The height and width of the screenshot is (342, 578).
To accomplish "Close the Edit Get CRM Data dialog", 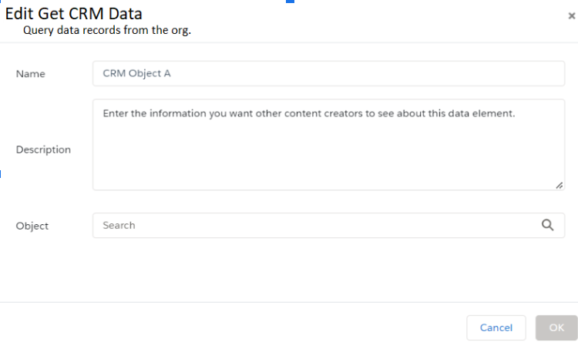I will click(x=571, y=15).
